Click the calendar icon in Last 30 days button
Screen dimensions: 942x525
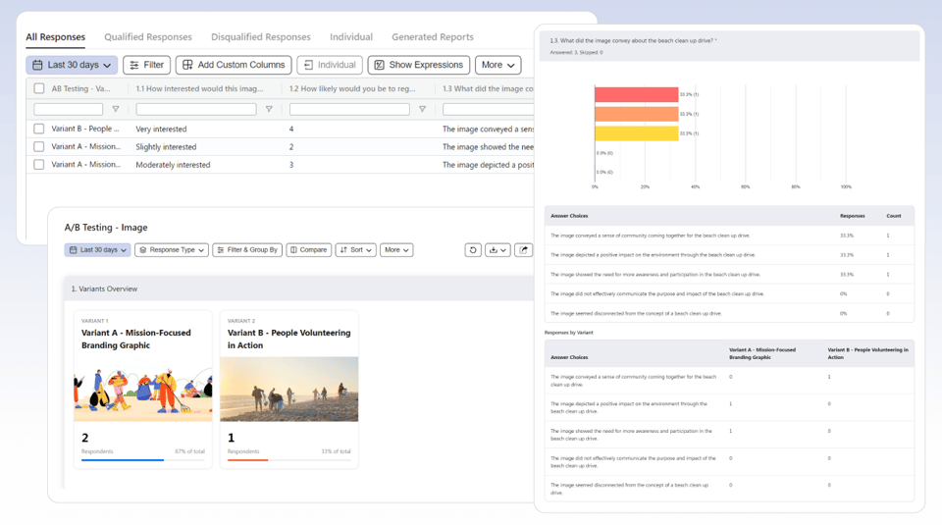coord(37,65)
